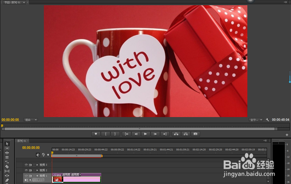Step forward one frame
Image resolution: width=291 pixels, height=184 pixels.
point(155,134)
